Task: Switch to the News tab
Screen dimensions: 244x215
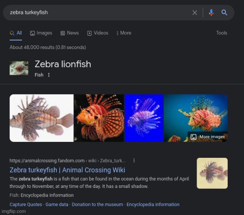Action: pos(70,33)
